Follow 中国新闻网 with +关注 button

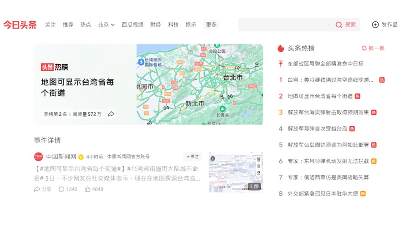click(192, 157)
